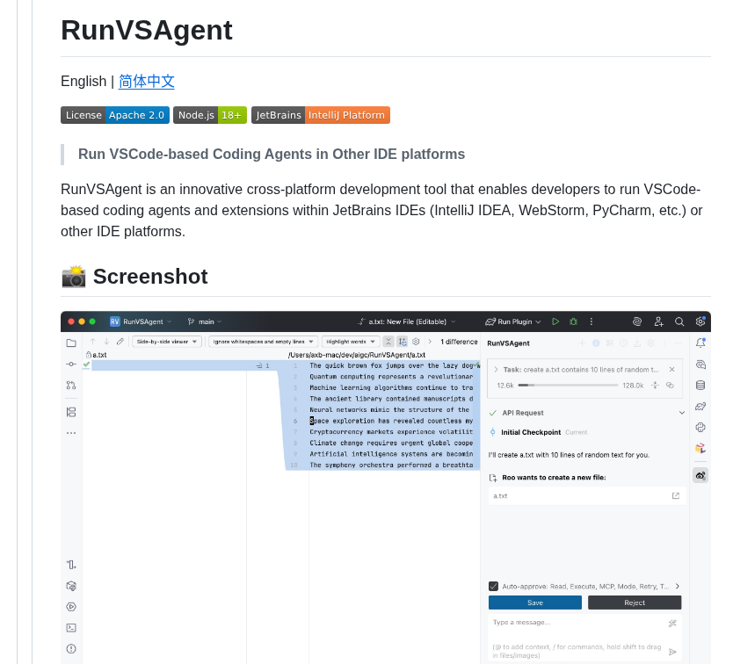Open IDE settings gear in title bar
Image resolution: width=733 pixels, height=664 pixels.
tap(700, 321)
